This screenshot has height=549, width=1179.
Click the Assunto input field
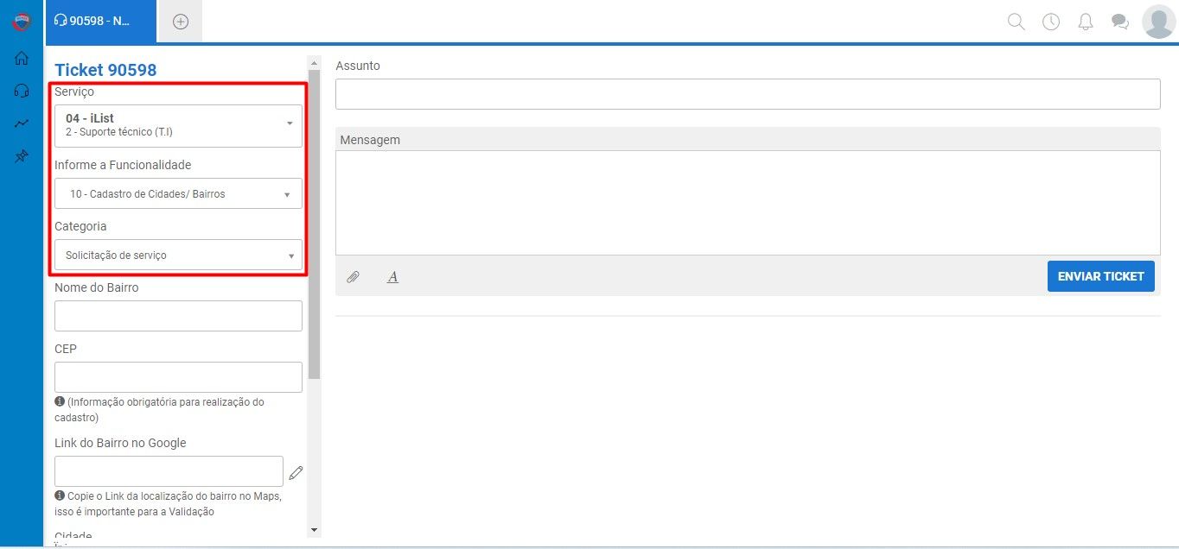pyautogui.click(x=748, y=94)
